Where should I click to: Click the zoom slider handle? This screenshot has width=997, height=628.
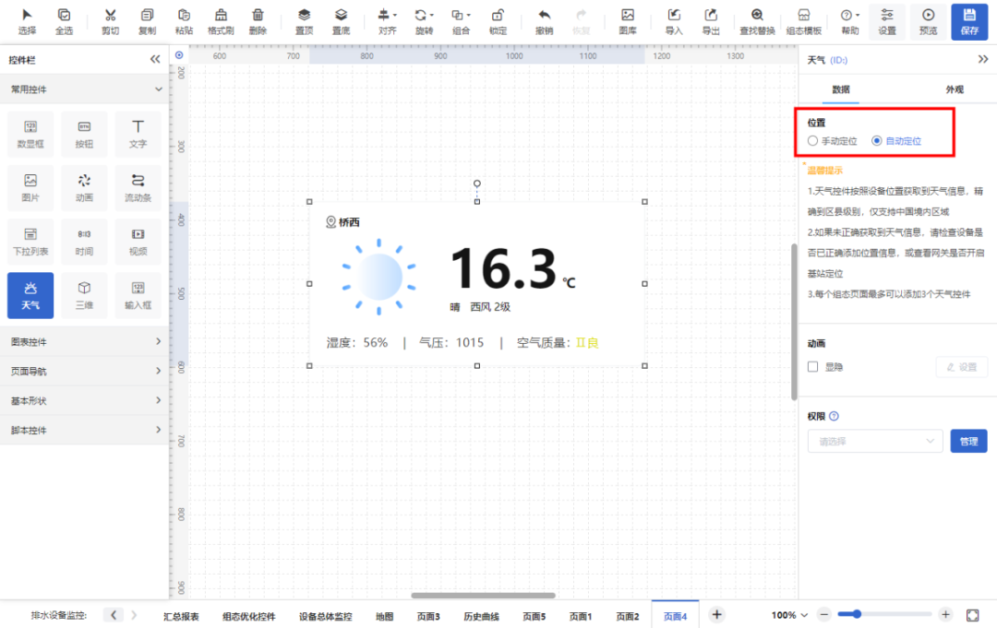(x=857, y=614)
